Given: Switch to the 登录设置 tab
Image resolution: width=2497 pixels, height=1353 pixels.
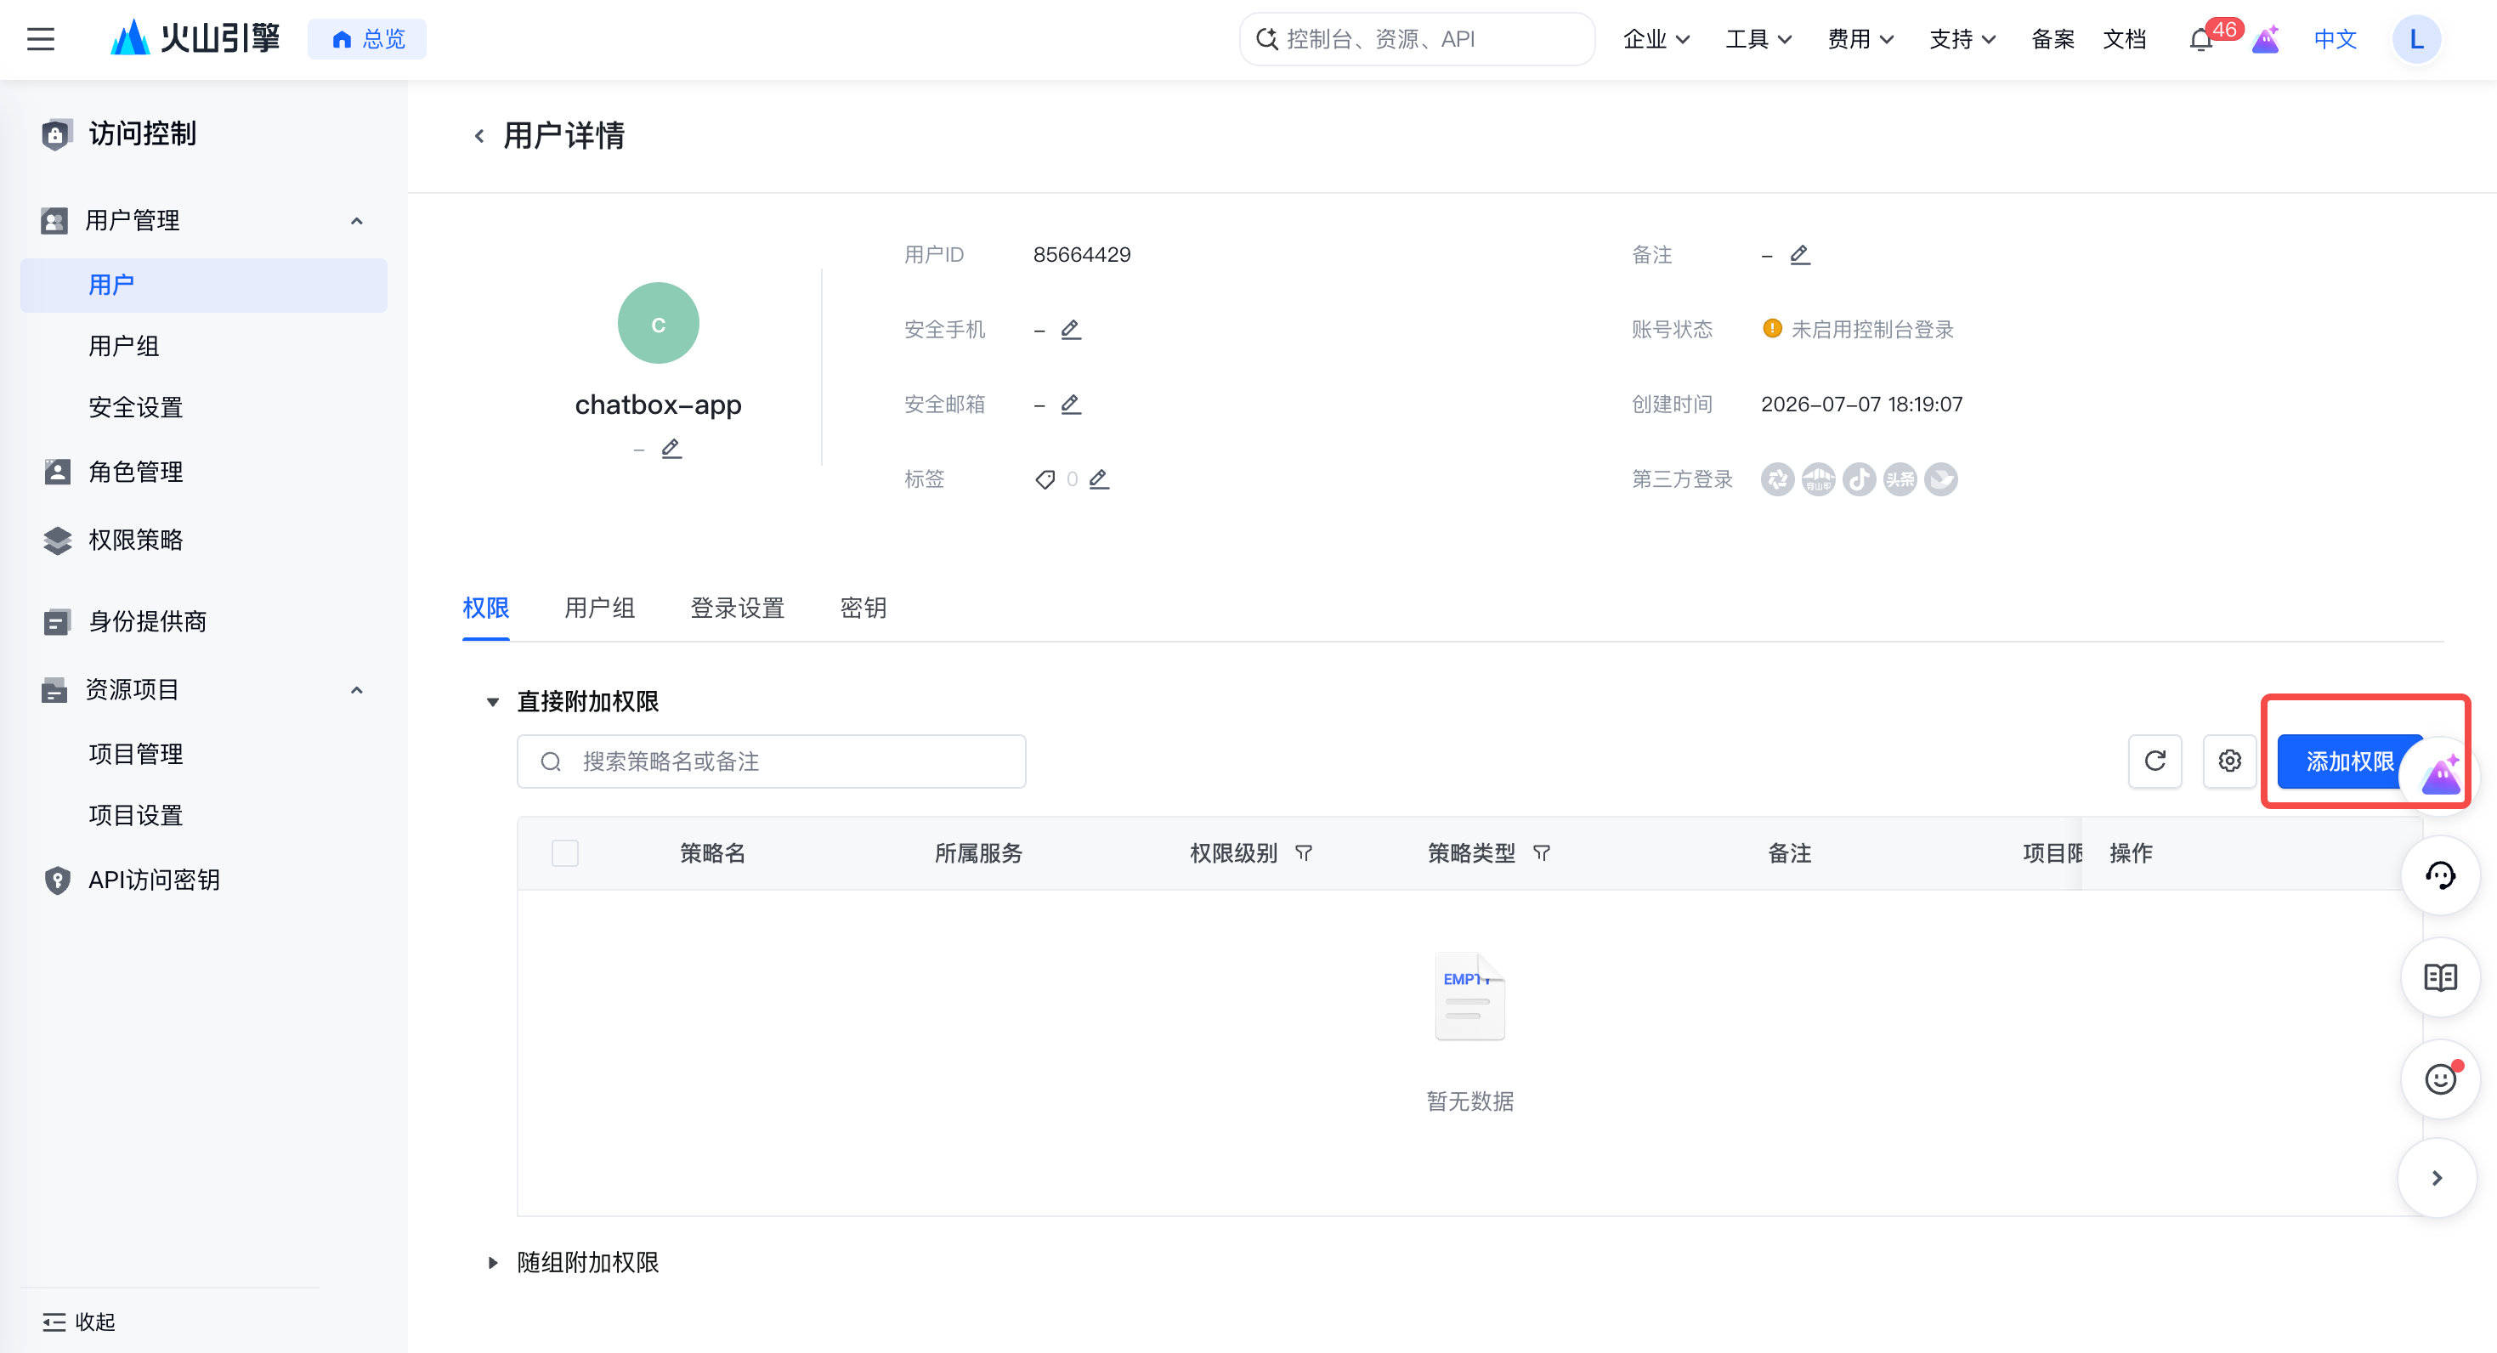Looking at the screenshot, I should (x=737, y=609).
